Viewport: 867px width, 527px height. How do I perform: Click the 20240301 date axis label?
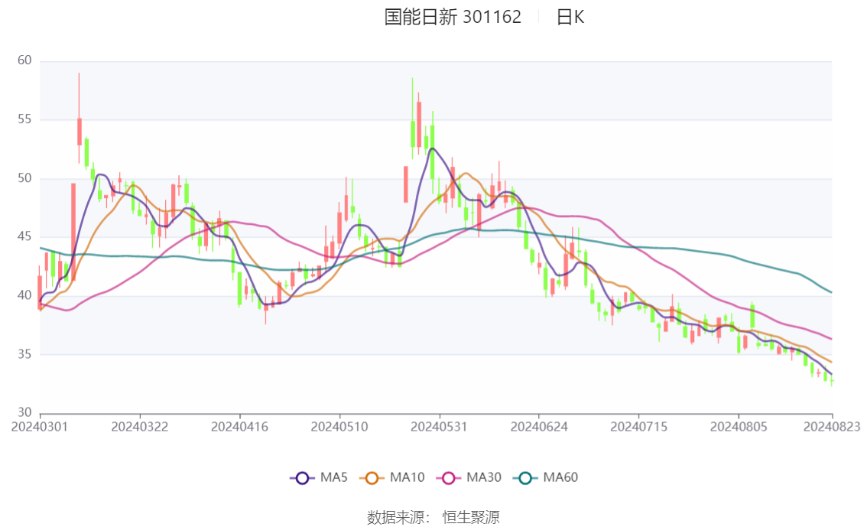(x=39, y=427)
